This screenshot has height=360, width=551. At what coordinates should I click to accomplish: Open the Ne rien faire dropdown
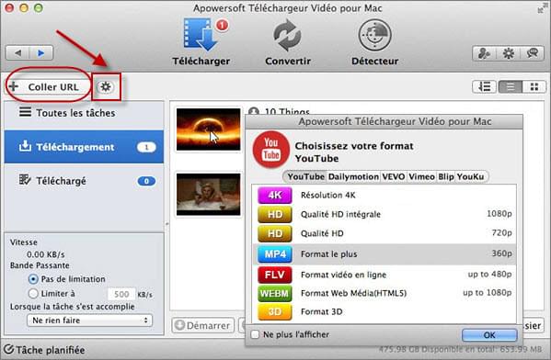[89, 321]
